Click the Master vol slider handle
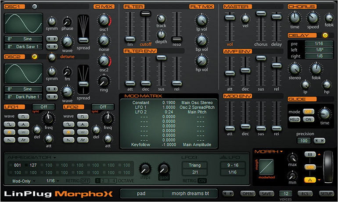This screenshot has height=202, width=338. coord(230,18)
